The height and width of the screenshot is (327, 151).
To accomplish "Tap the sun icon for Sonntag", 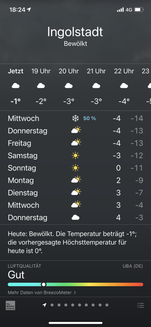I will click(75, 168).
